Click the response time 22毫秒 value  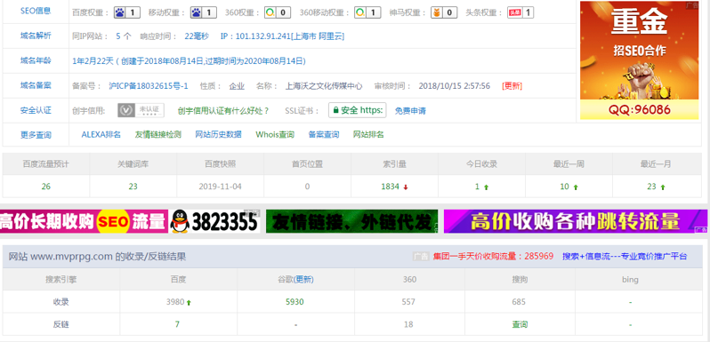click(x=197, y=36)
